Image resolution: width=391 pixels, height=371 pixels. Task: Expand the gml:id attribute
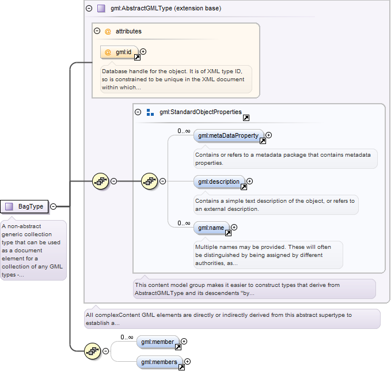[143, 52]
